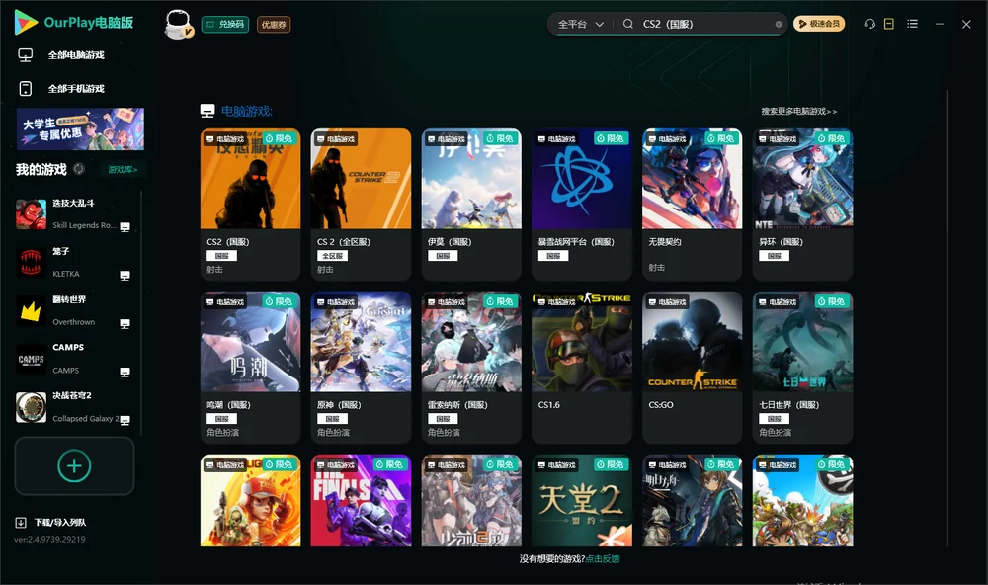Click the yellow mini-window mode icon
The height and width of the screenshot is (585, 988).
[x=889, y=24]
